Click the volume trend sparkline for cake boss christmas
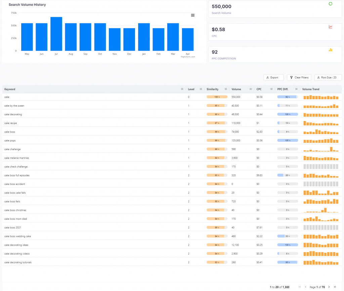Image resolution: width=344 pixels, height=291 pixels. 321,210
